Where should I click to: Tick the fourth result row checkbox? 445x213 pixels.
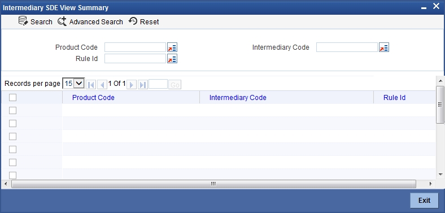[x=13, y=149]
